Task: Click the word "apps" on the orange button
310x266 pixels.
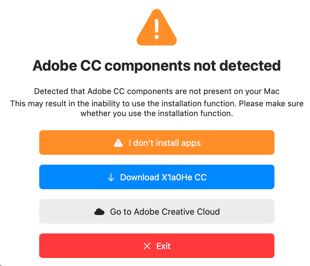Action: point(191,143)
